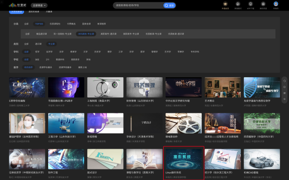Screen dimensions: 289x180
Task: Click the APP下载 phone icon
Action: pyautogui.click(x=250, y=4)
